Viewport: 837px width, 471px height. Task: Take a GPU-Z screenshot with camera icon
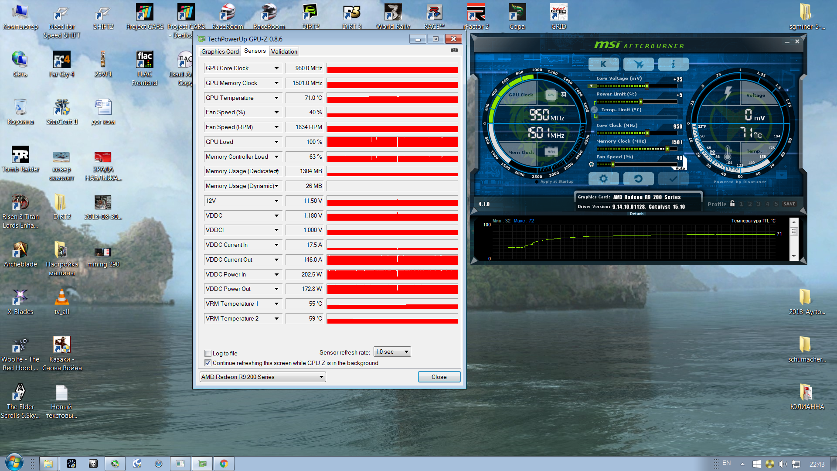coord(454,50)
